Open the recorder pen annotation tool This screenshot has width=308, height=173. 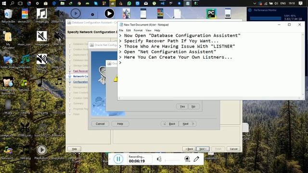coord(196,159)
